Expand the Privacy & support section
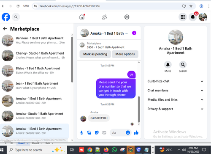Image resolution: width=211 pixels, height=154 pixels. point(176,109)
